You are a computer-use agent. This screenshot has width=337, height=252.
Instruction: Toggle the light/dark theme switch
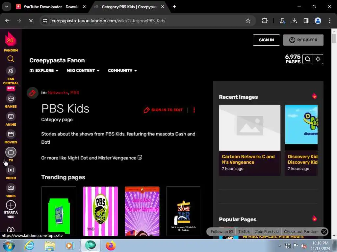(318, 59)
